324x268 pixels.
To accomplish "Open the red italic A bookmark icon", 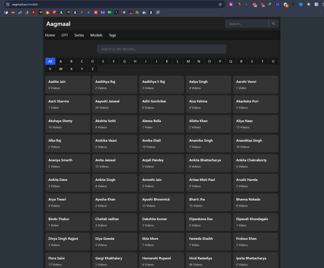I will tap(54, 12).
